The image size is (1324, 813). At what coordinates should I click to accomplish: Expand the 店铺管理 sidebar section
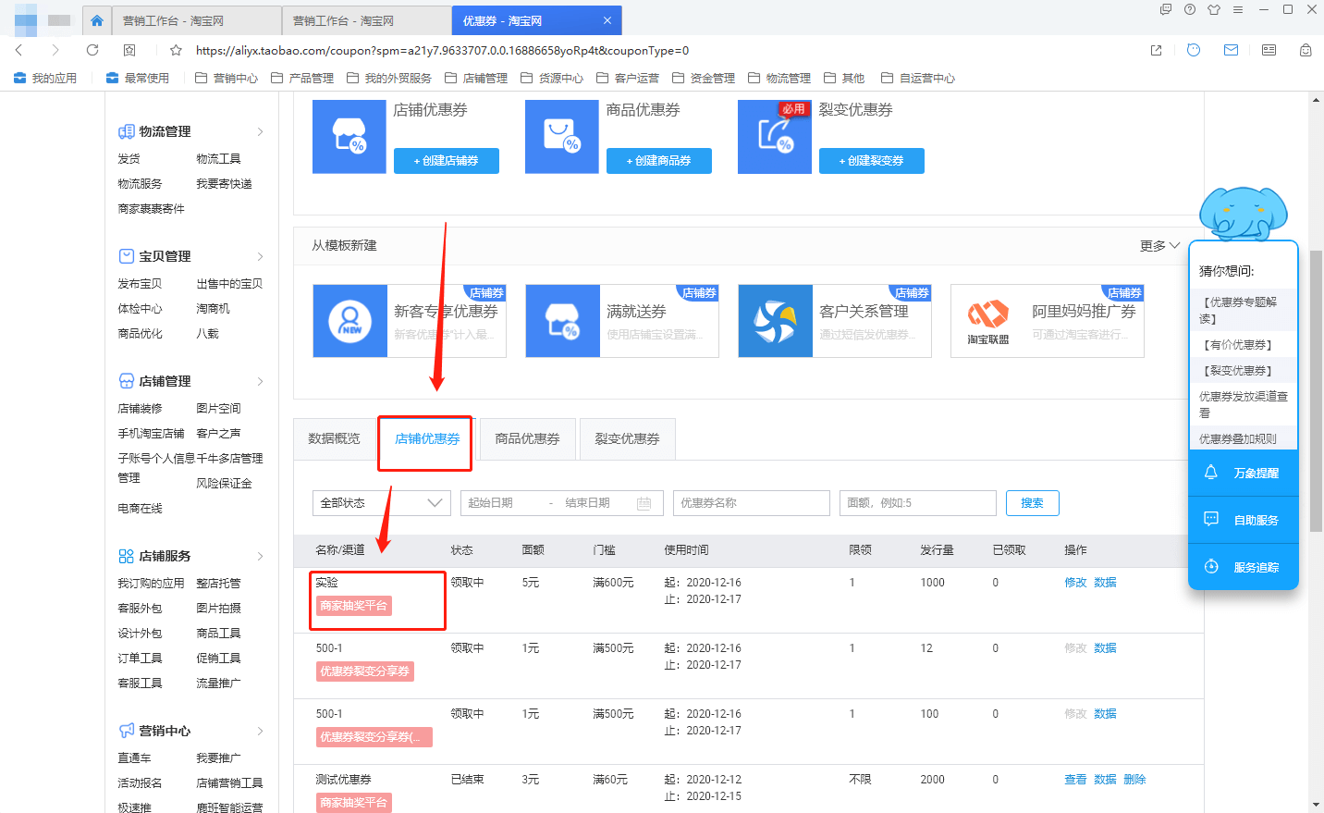[x=260, y=381]
